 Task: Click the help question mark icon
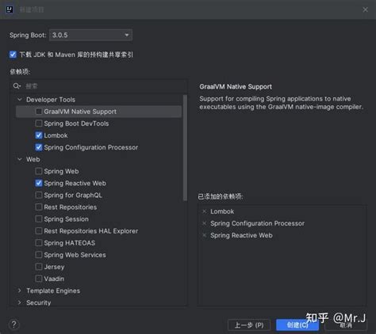coord(14,325)
